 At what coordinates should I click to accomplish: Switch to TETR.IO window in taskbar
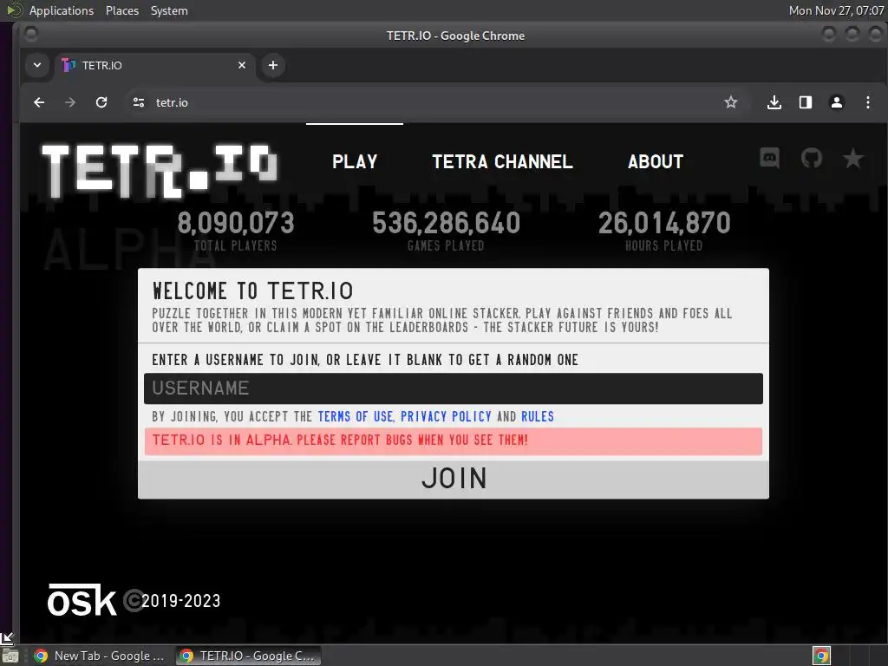click(248, 656)
